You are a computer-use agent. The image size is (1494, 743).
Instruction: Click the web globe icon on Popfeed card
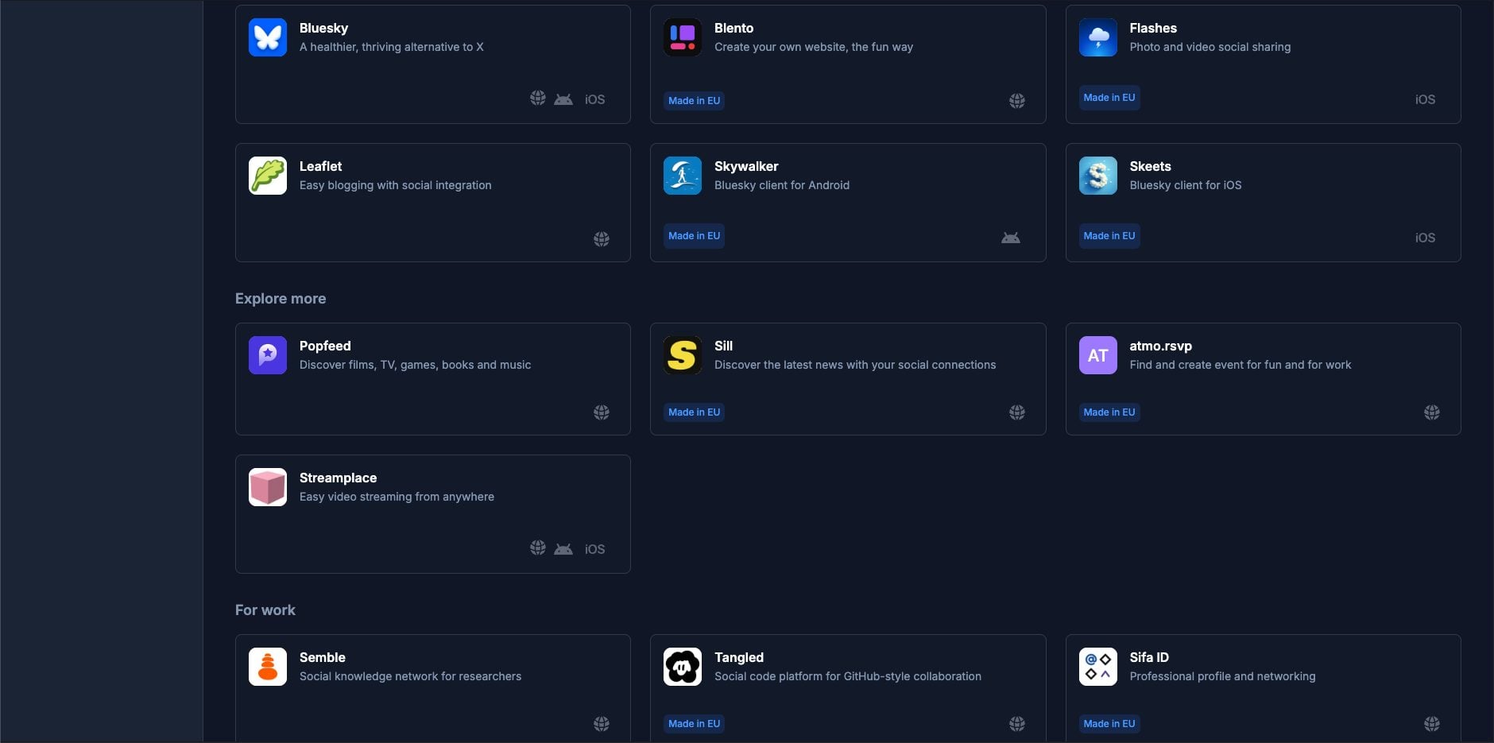(602, 412)
